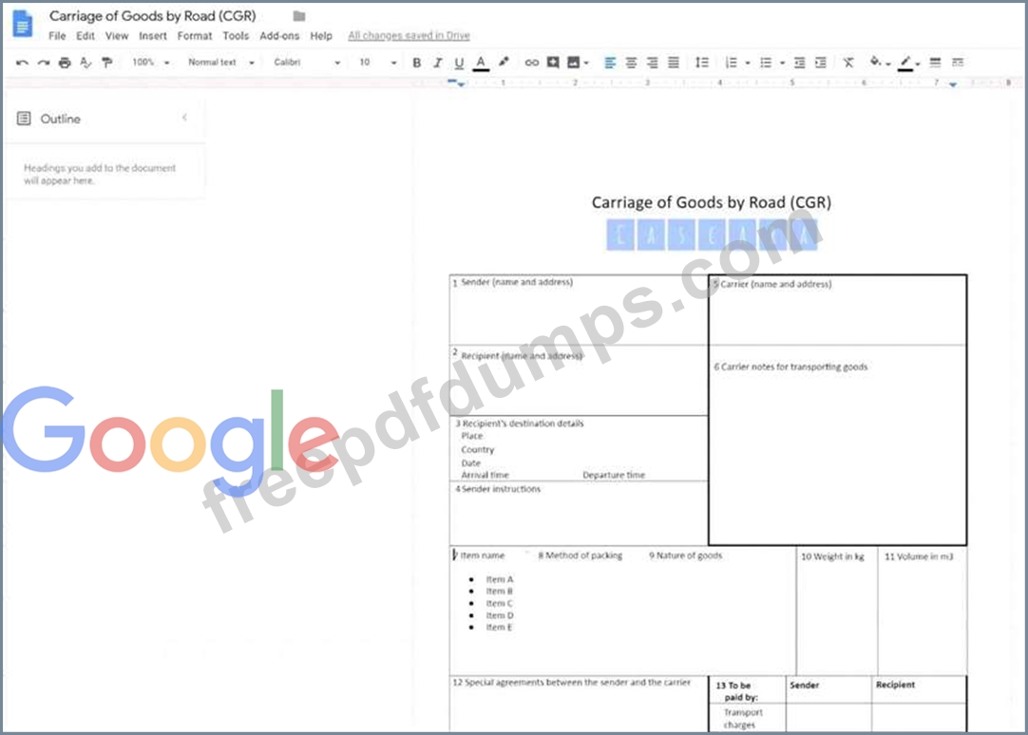Expand bulleted list style dropdown arrow
This screenshot has height=735, width=1028.
782,63
